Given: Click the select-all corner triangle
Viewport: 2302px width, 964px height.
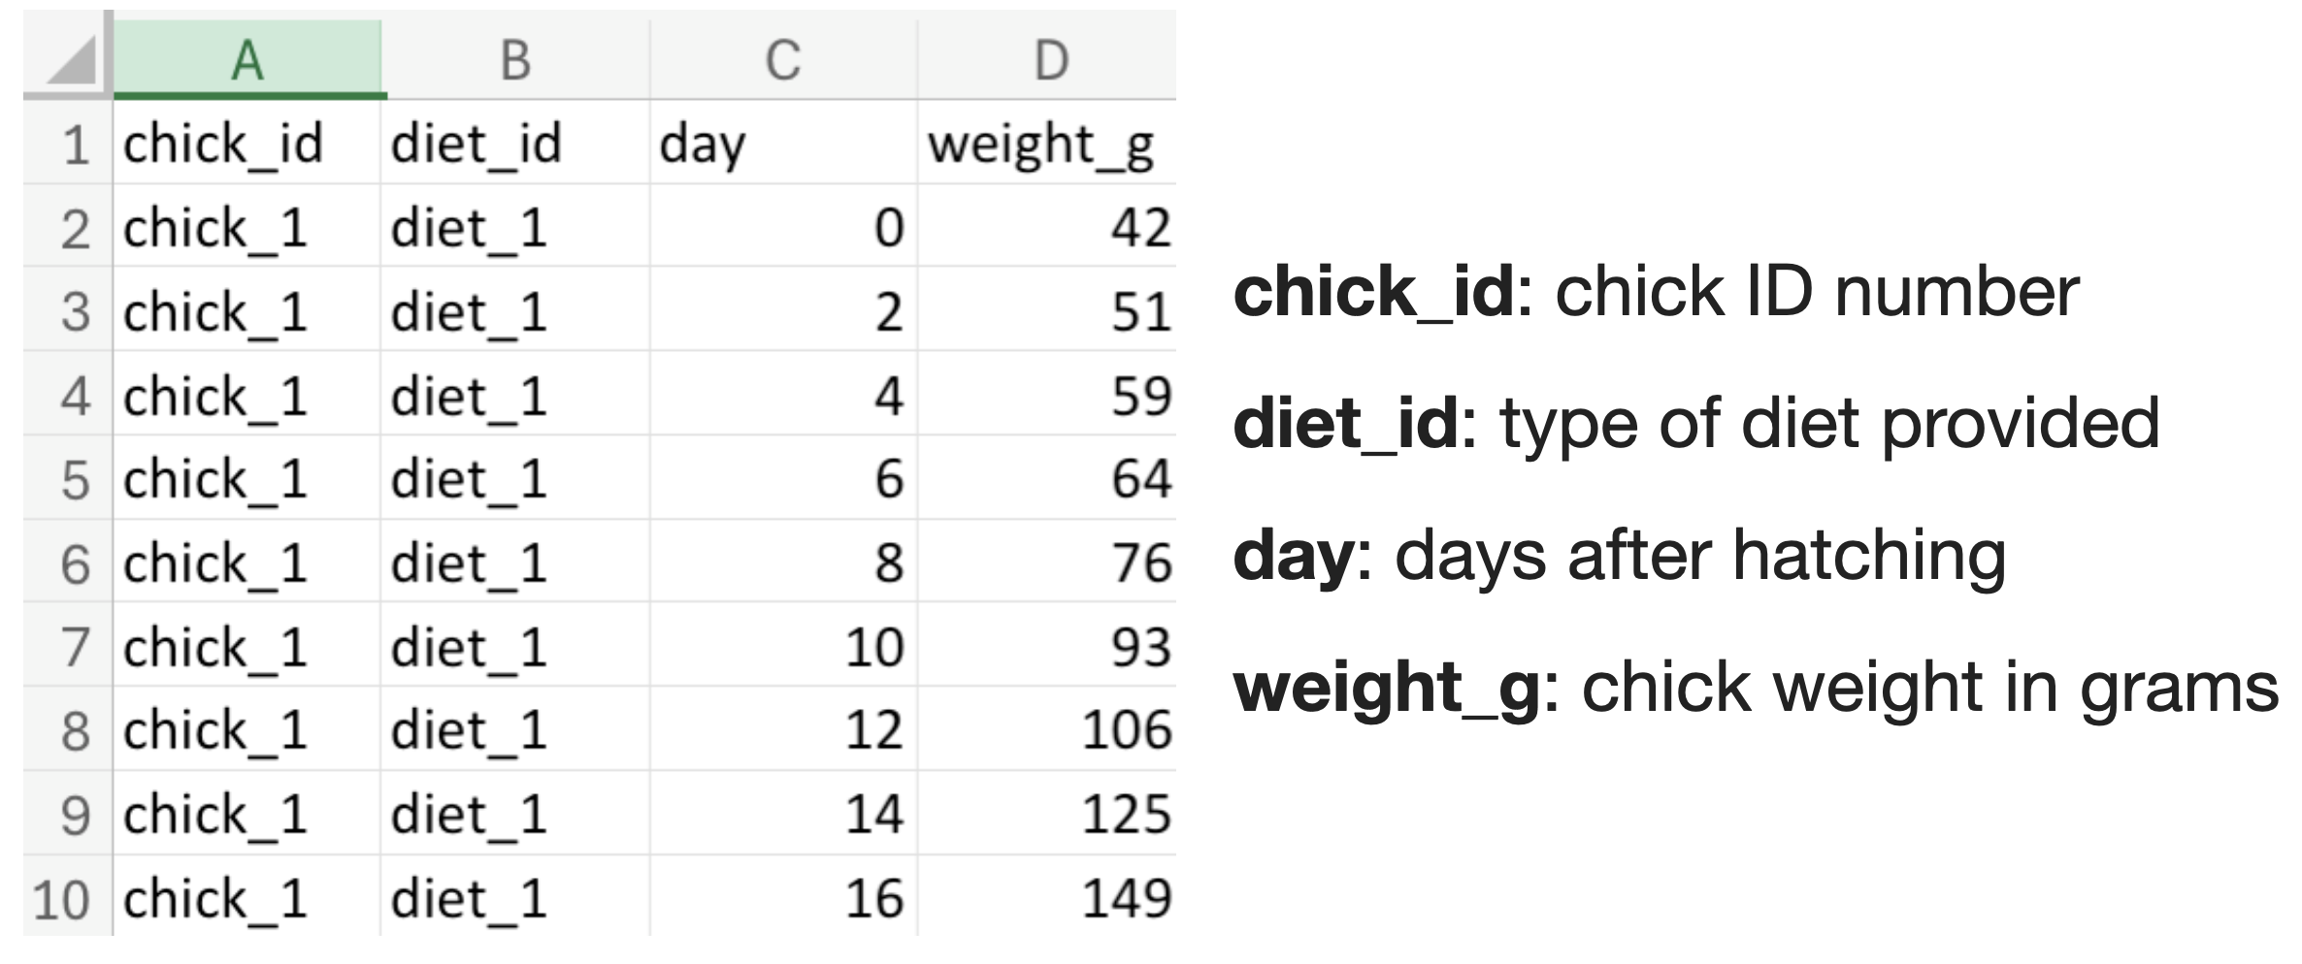Looking at the screenshot, I should click(x=70, y=59).
